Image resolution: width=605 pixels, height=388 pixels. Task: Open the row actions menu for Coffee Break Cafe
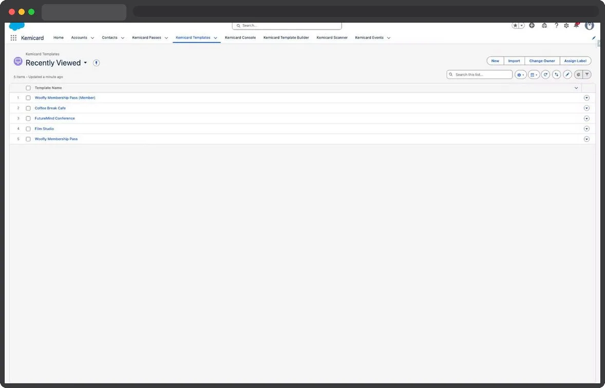coord(587,108)
